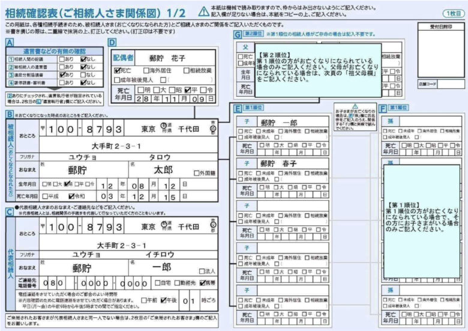Click the preferred call hour field 01

click(188, 301)
